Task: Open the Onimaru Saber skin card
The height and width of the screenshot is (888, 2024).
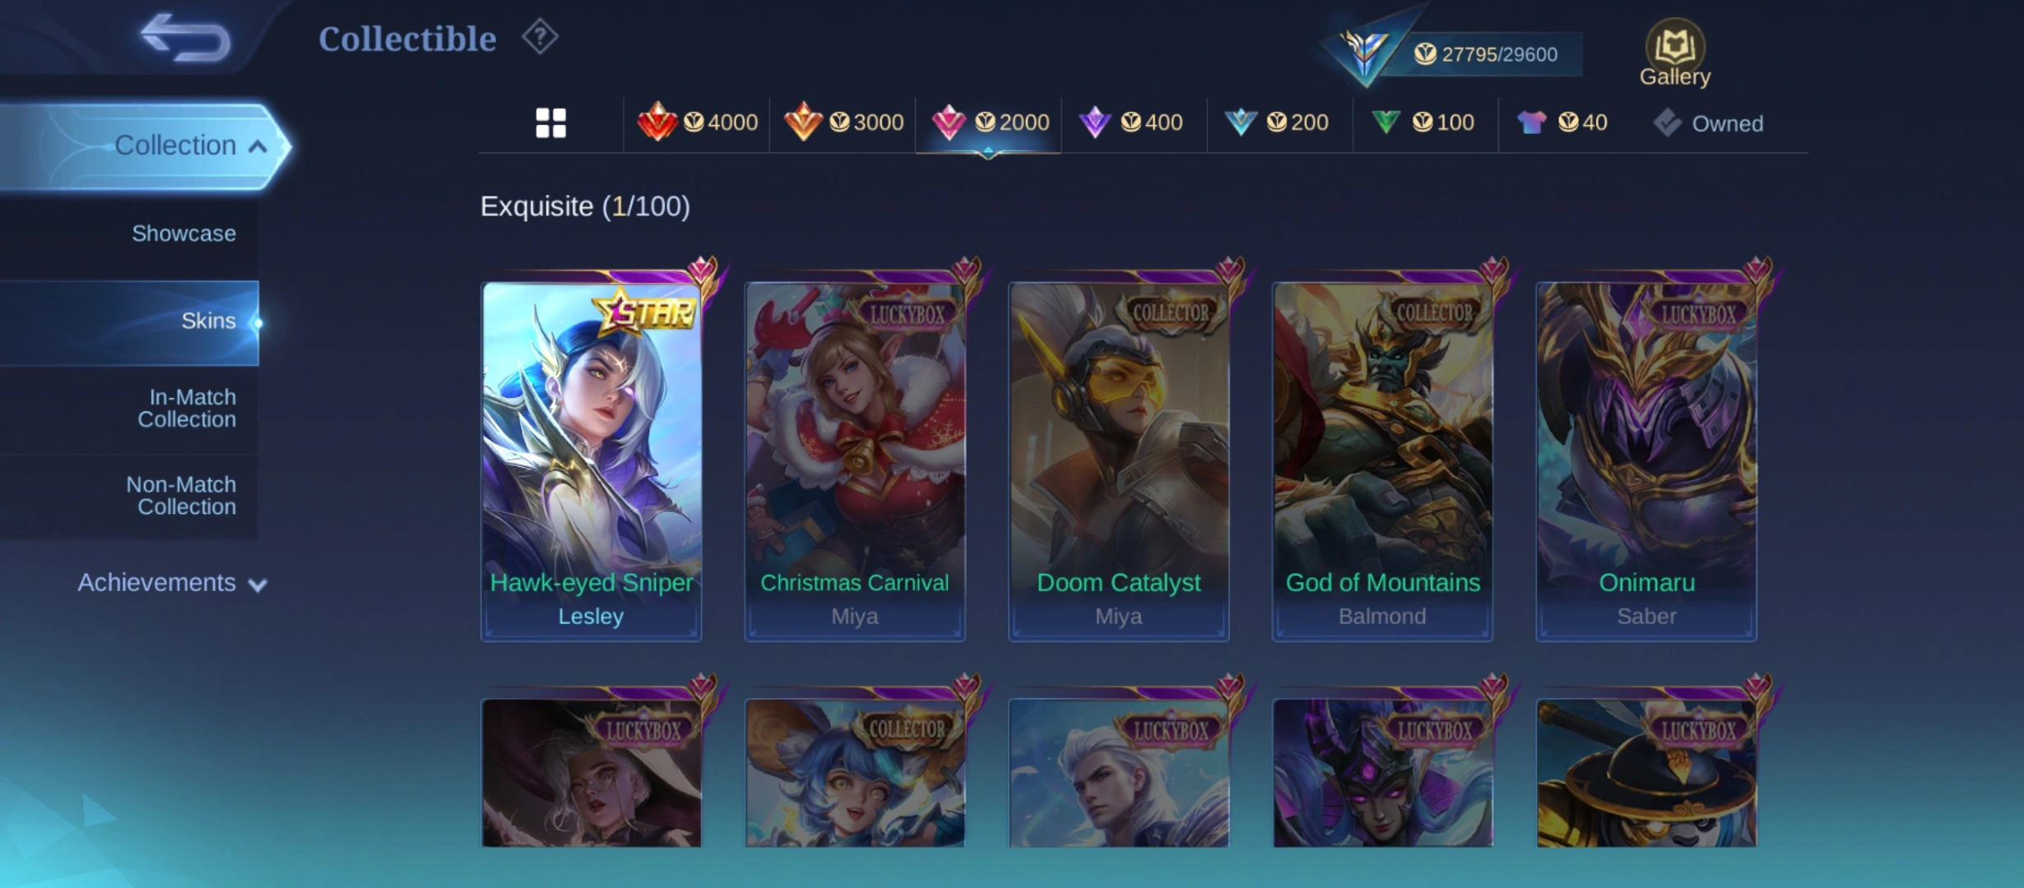Action: point(1646,460)
